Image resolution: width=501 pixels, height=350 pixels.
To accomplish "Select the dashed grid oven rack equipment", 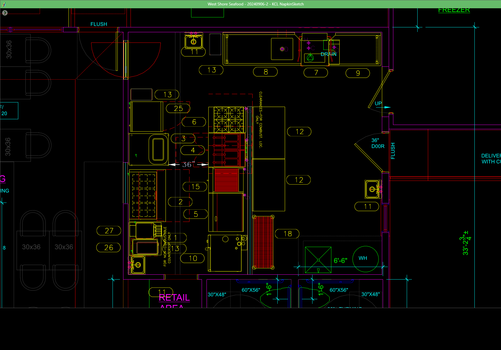I will coord(144,196).
